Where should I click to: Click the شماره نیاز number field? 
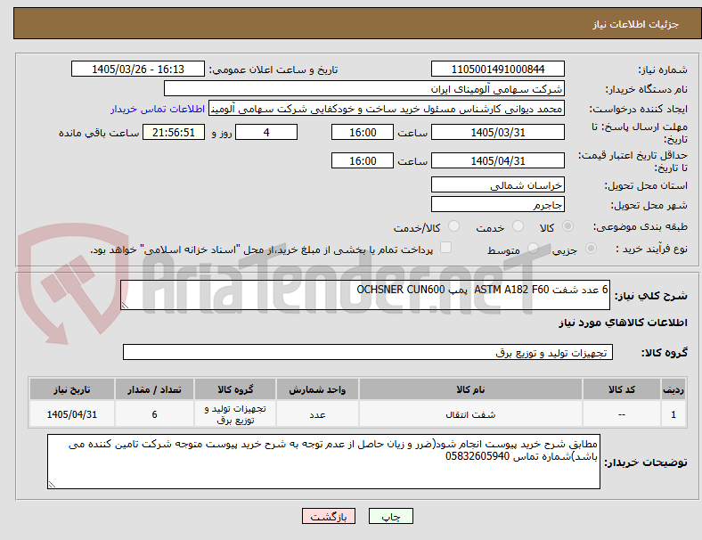[498, 70]
